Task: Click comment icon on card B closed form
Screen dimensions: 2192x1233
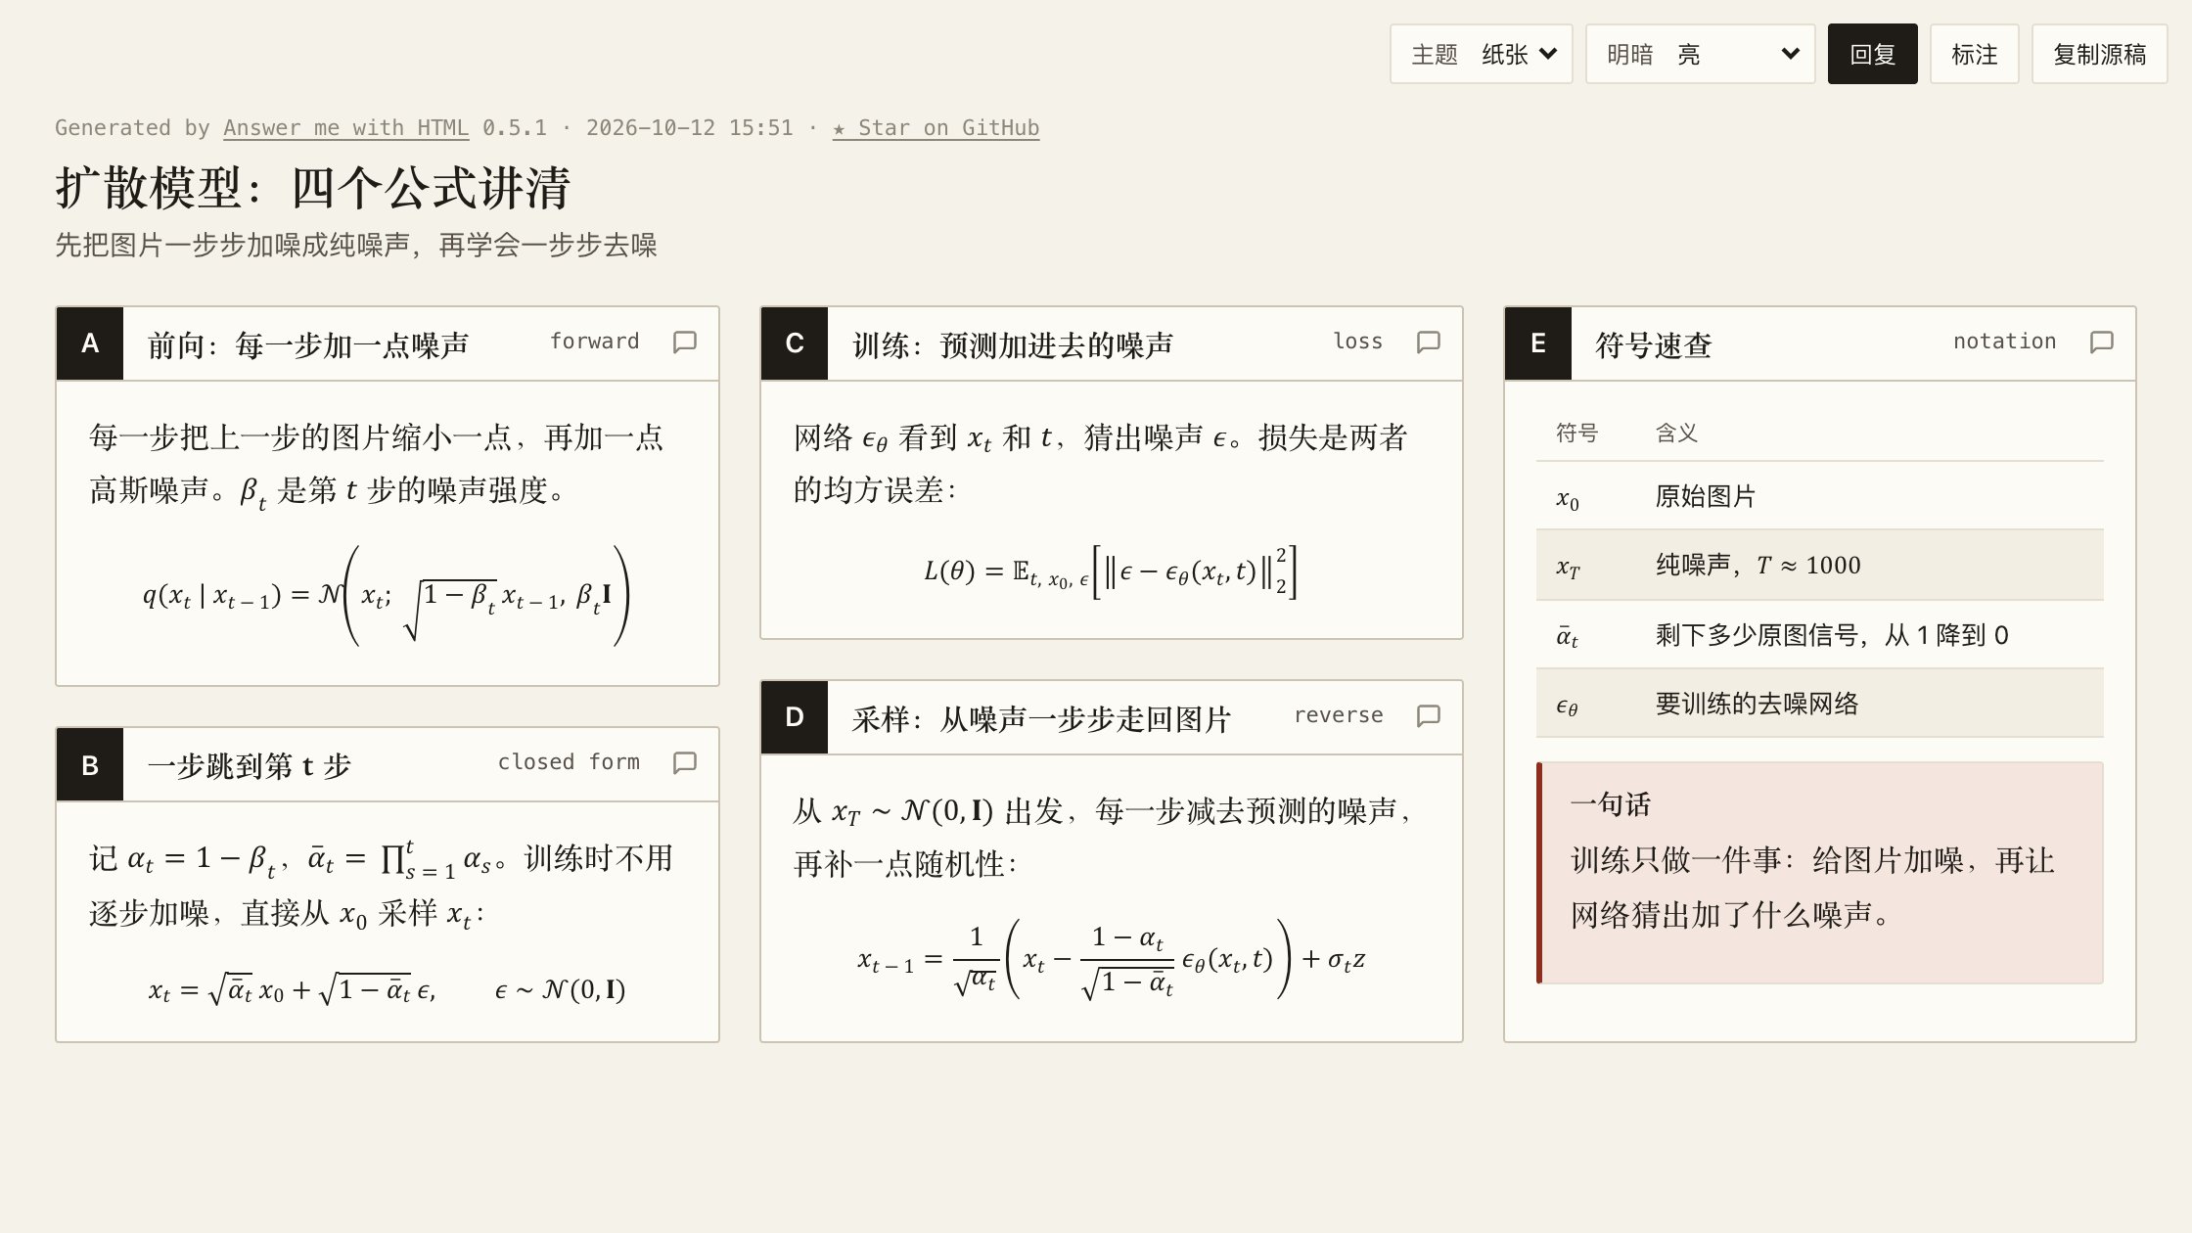Action: [x=685, y=763]
